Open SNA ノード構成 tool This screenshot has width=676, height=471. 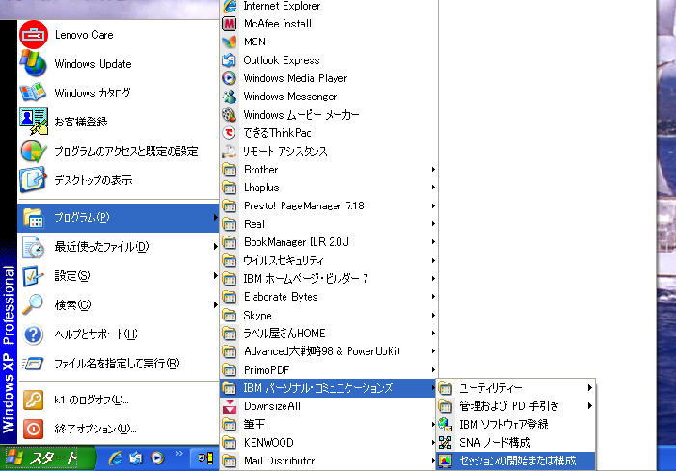pos(516,443)
